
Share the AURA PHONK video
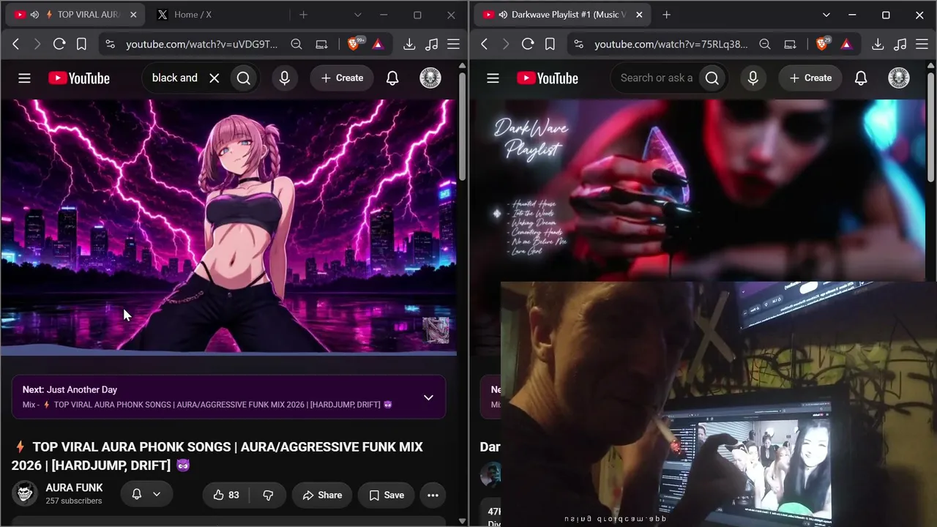(x=322, y=495)
